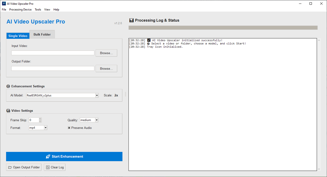Expand the Format dropdown arrow
327x177 pixels.
pyautogui.click(x=45, y=128)
